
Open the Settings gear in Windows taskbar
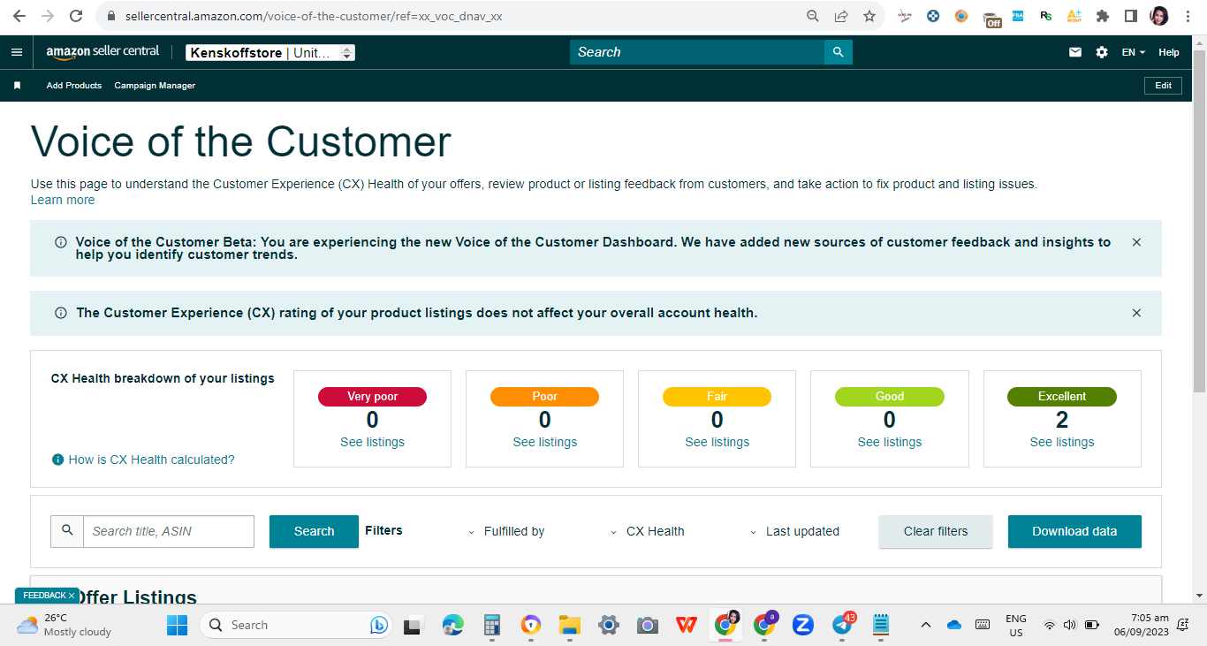point(608,625)
